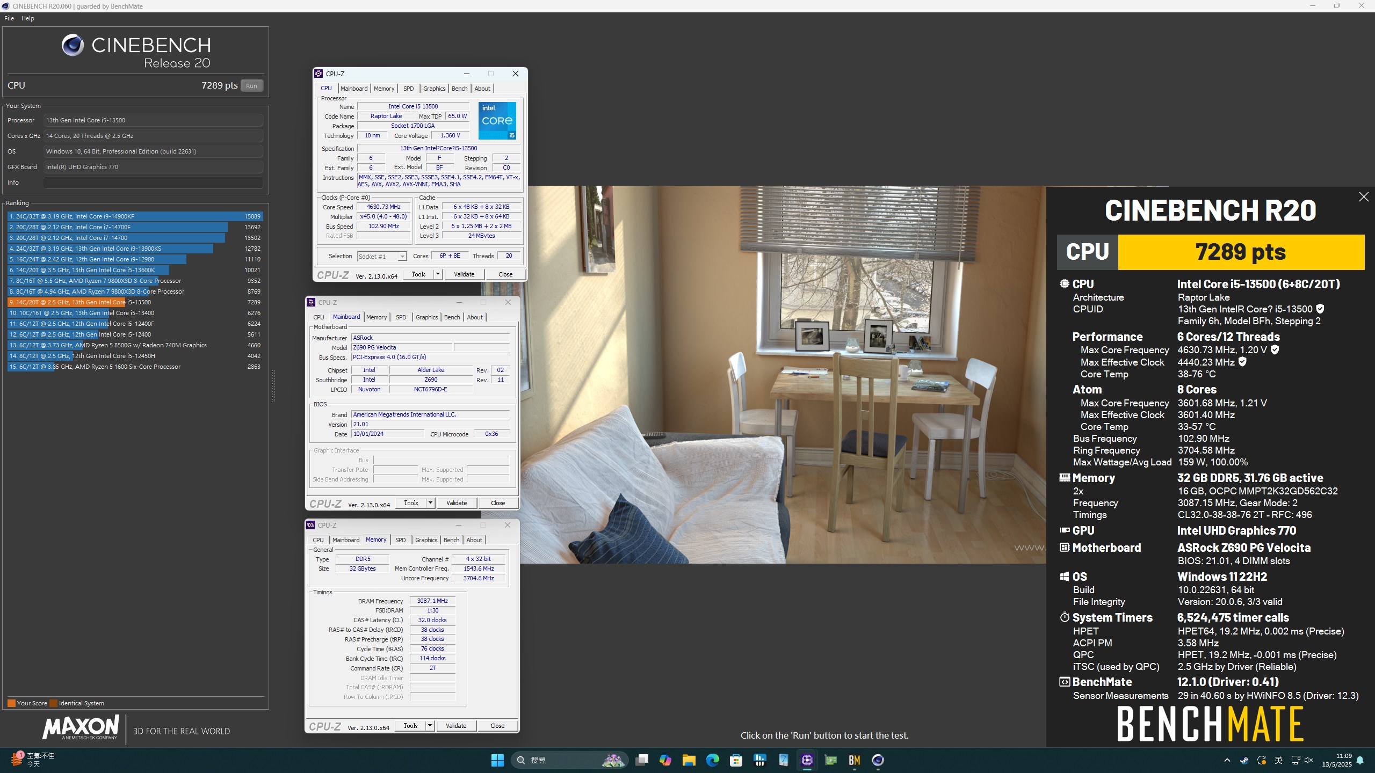Open the green GPU card taskbar app
This screenshot has width=1375, height=773.
(x=831, y=760)
